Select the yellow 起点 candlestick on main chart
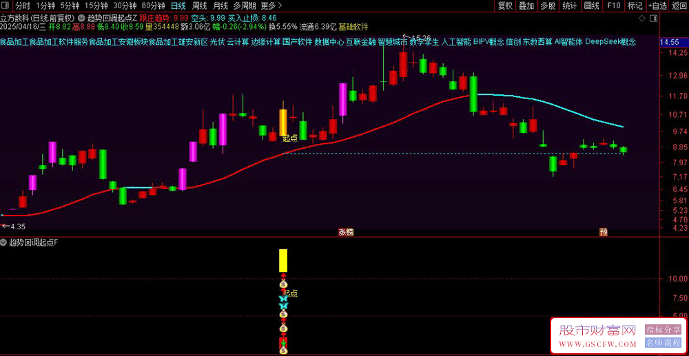Screen dimensions: 689x356 pyautogui.click(x=283, y=123)
